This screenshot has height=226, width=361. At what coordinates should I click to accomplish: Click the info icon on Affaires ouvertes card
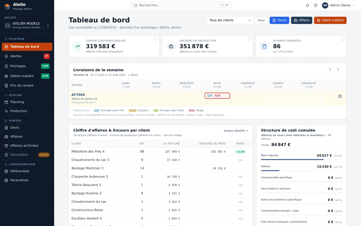click(343, 39)
